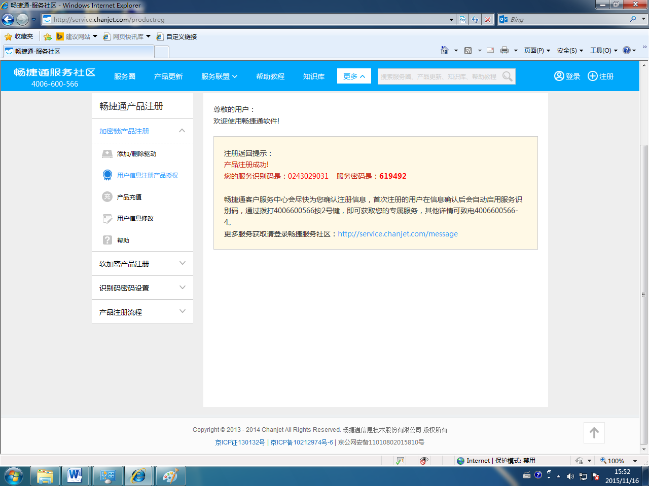Open the 更多 dropdown in navigation
This screenshot has width=649, height=486.
[x=354, y=76]
